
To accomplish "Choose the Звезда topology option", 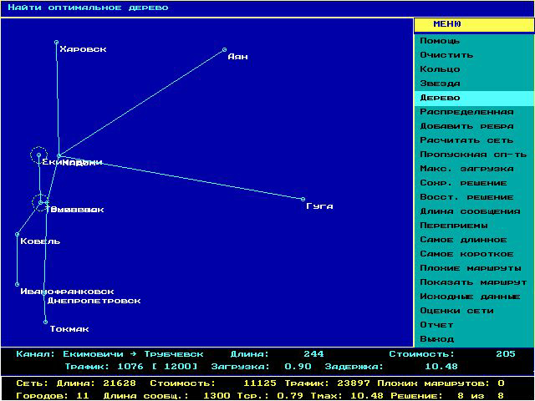I will click(x=474, y=84).
